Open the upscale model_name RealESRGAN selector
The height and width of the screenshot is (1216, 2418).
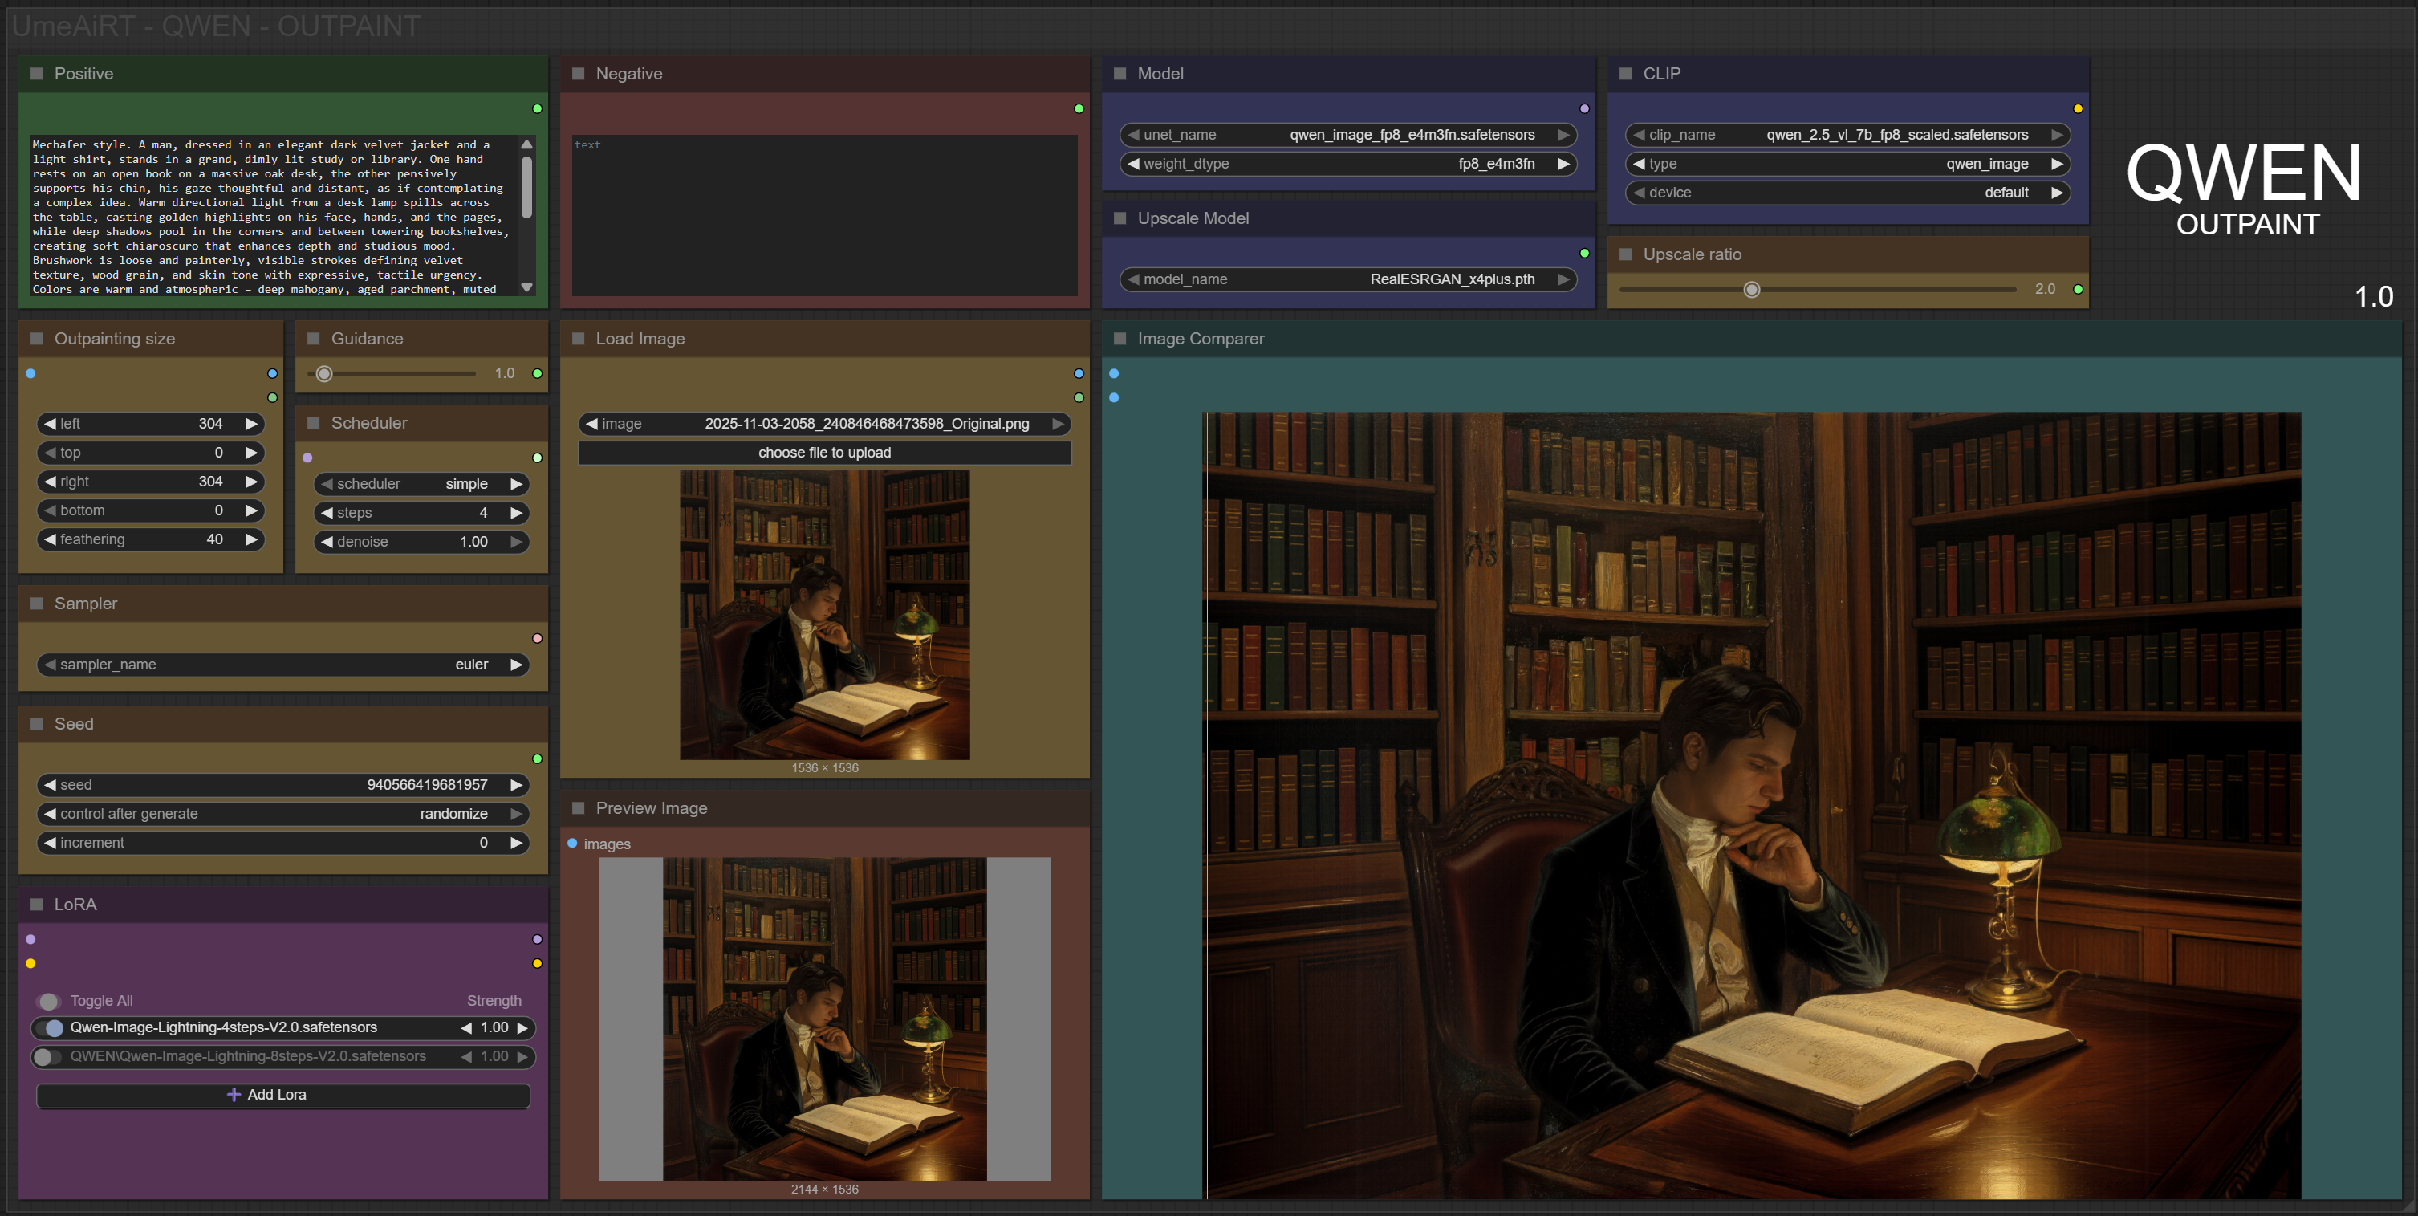pos(1348,279)
